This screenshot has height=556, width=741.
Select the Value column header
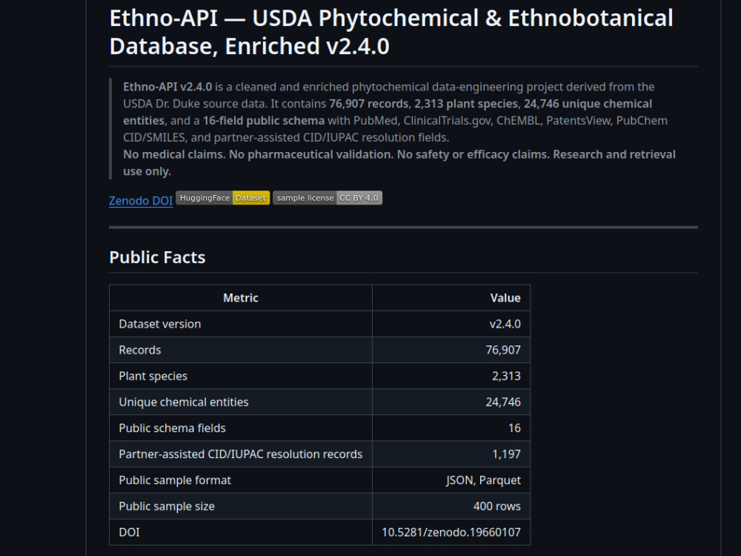451,298
